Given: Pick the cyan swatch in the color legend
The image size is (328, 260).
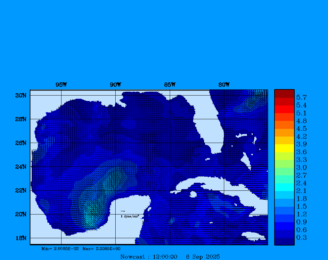Looking at the screenshot, I should [x=284, y=187].
